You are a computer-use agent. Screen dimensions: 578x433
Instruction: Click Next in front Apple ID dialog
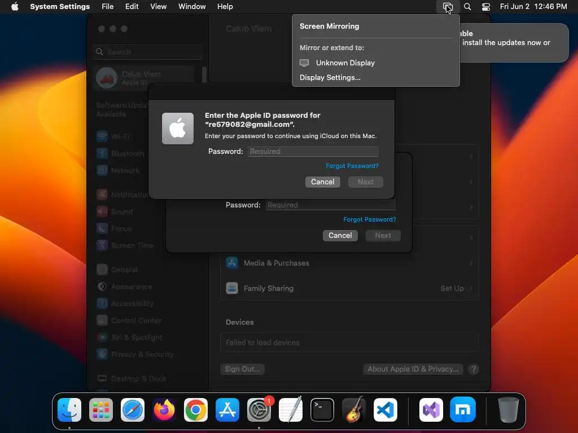pos(366,182)
